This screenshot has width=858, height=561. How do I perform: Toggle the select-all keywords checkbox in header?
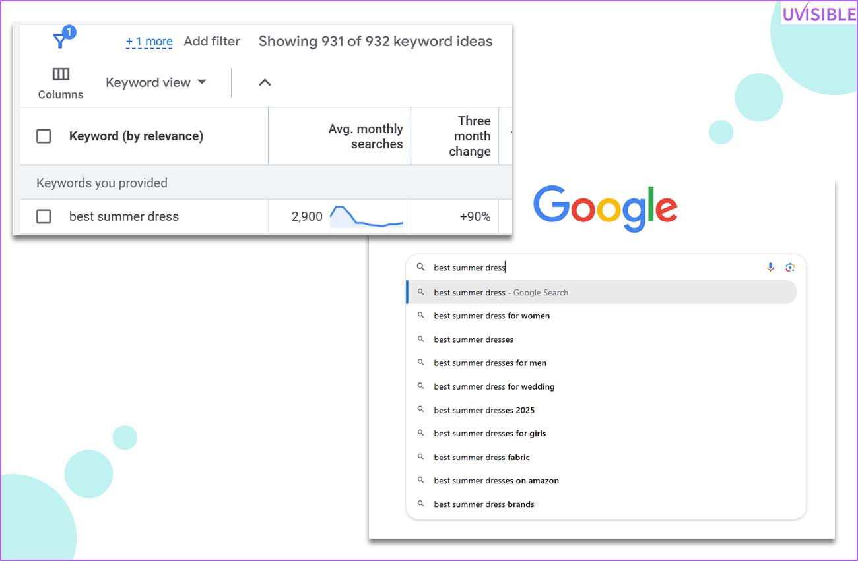(44, 136)
